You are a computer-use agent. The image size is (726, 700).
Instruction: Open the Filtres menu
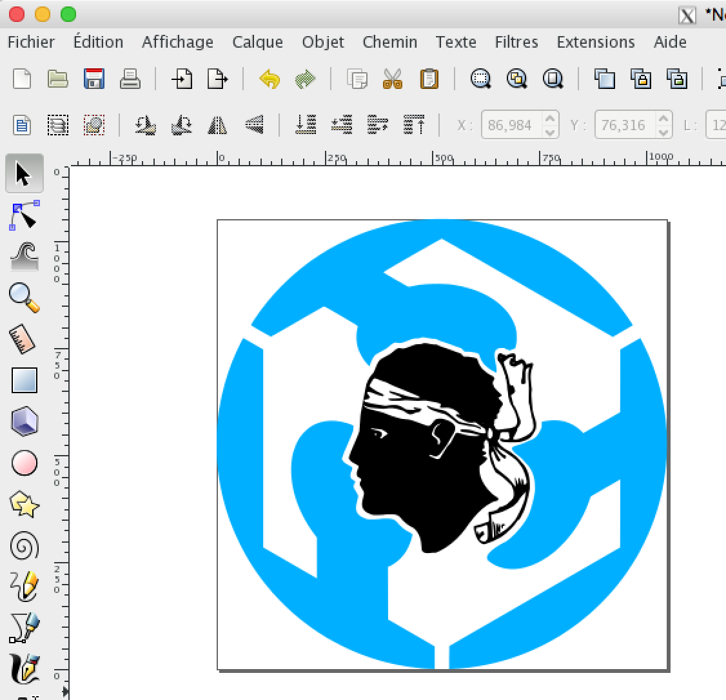click(516, 42)
